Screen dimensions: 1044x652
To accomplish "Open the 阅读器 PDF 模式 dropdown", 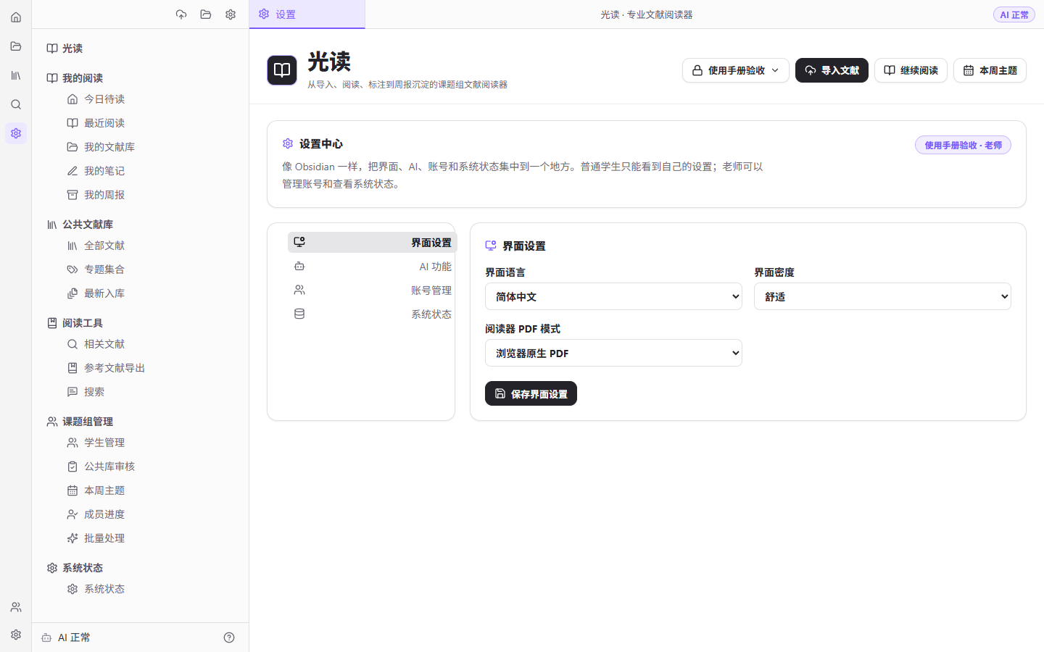I will (613, 353).
